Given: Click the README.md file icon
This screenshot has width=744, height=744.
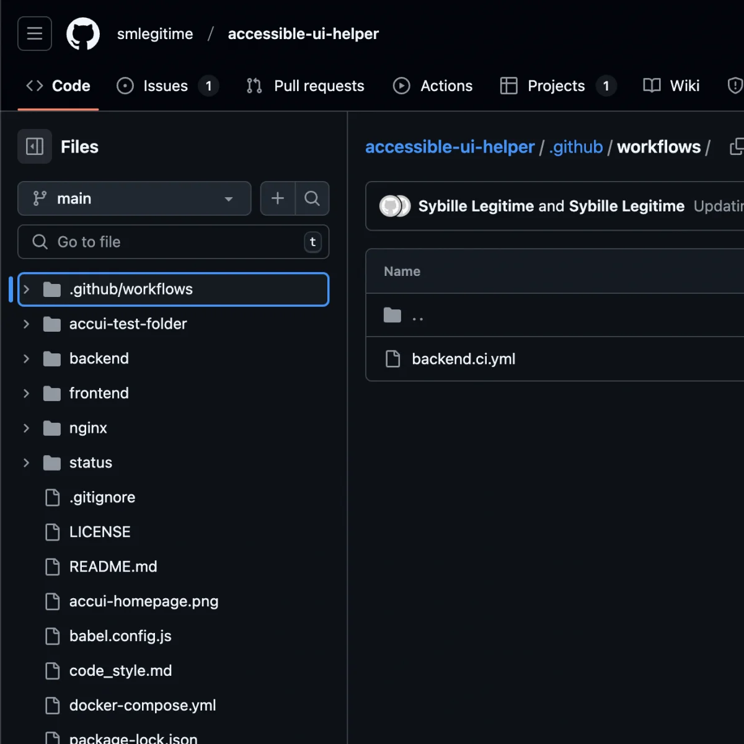Looking at the screenshot, I should pos(53,567).
